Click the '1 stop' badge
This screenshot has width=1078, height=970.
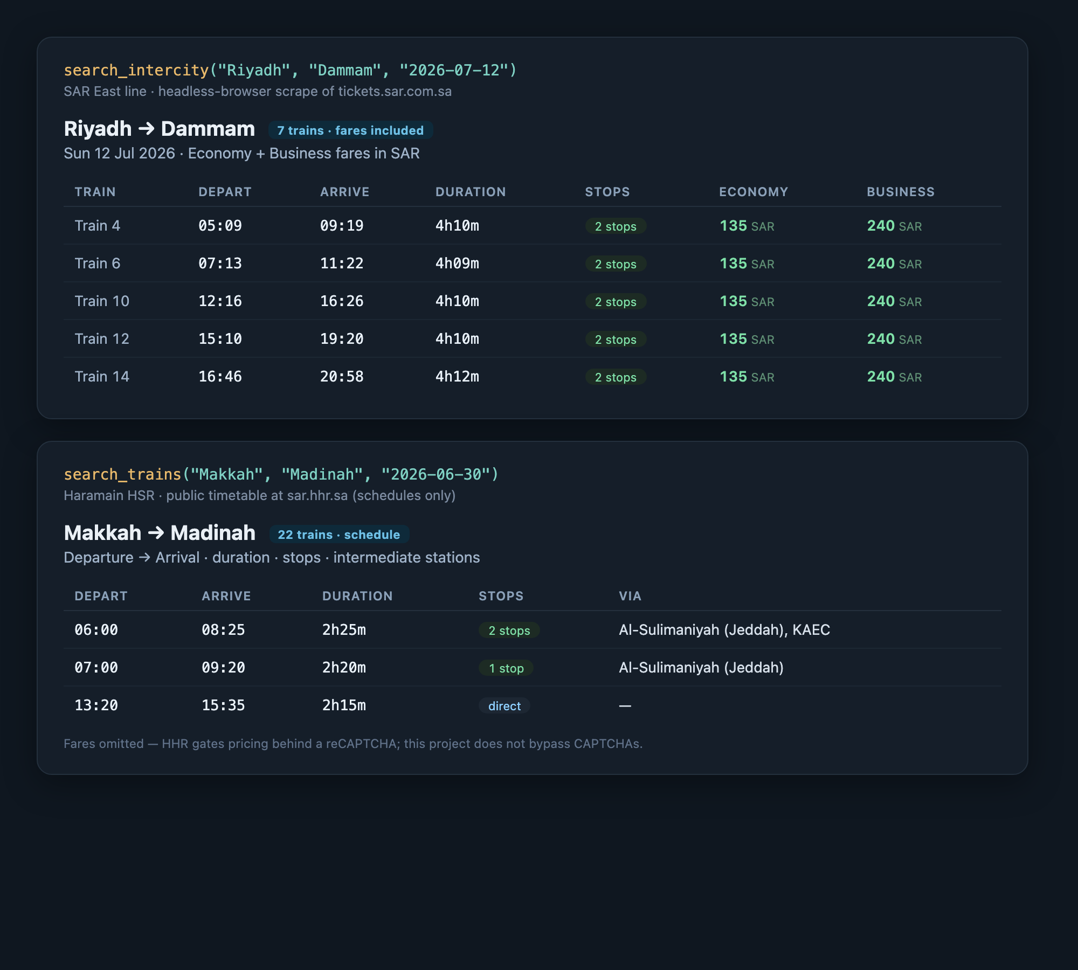(506, 668)
